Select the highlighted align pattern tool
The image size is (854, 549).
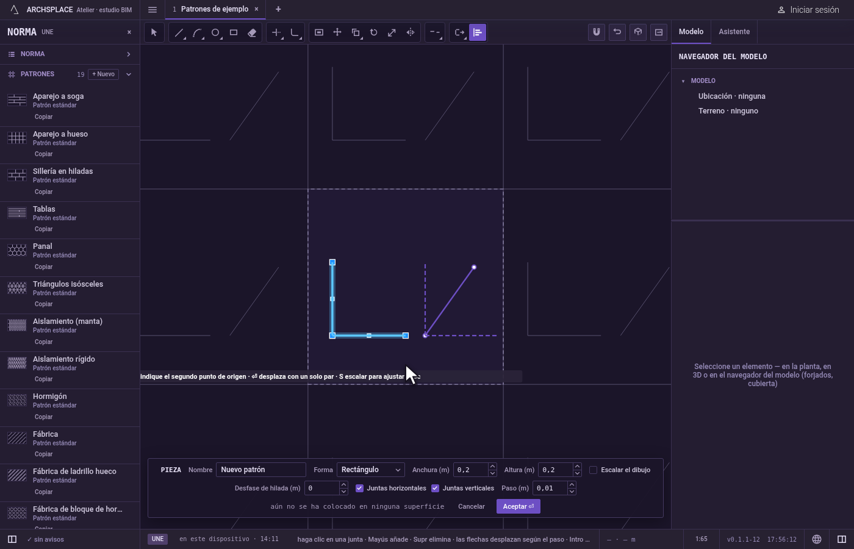[x=478, y=32]
